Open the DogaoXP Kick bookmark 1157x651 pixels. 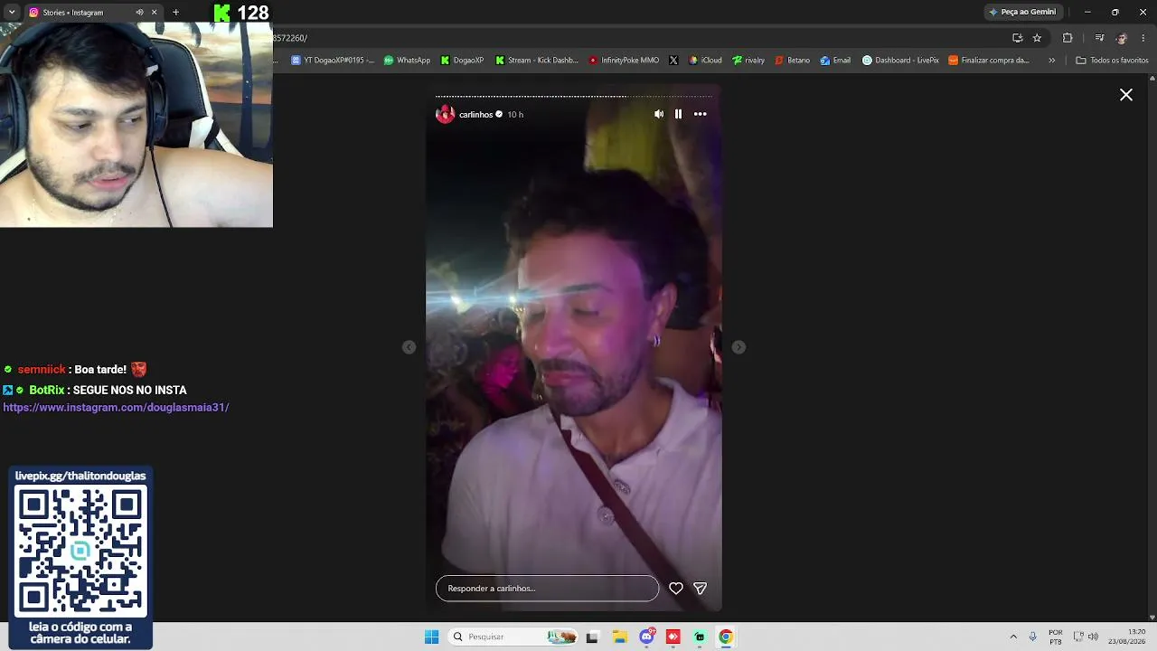tap(463, 61)
